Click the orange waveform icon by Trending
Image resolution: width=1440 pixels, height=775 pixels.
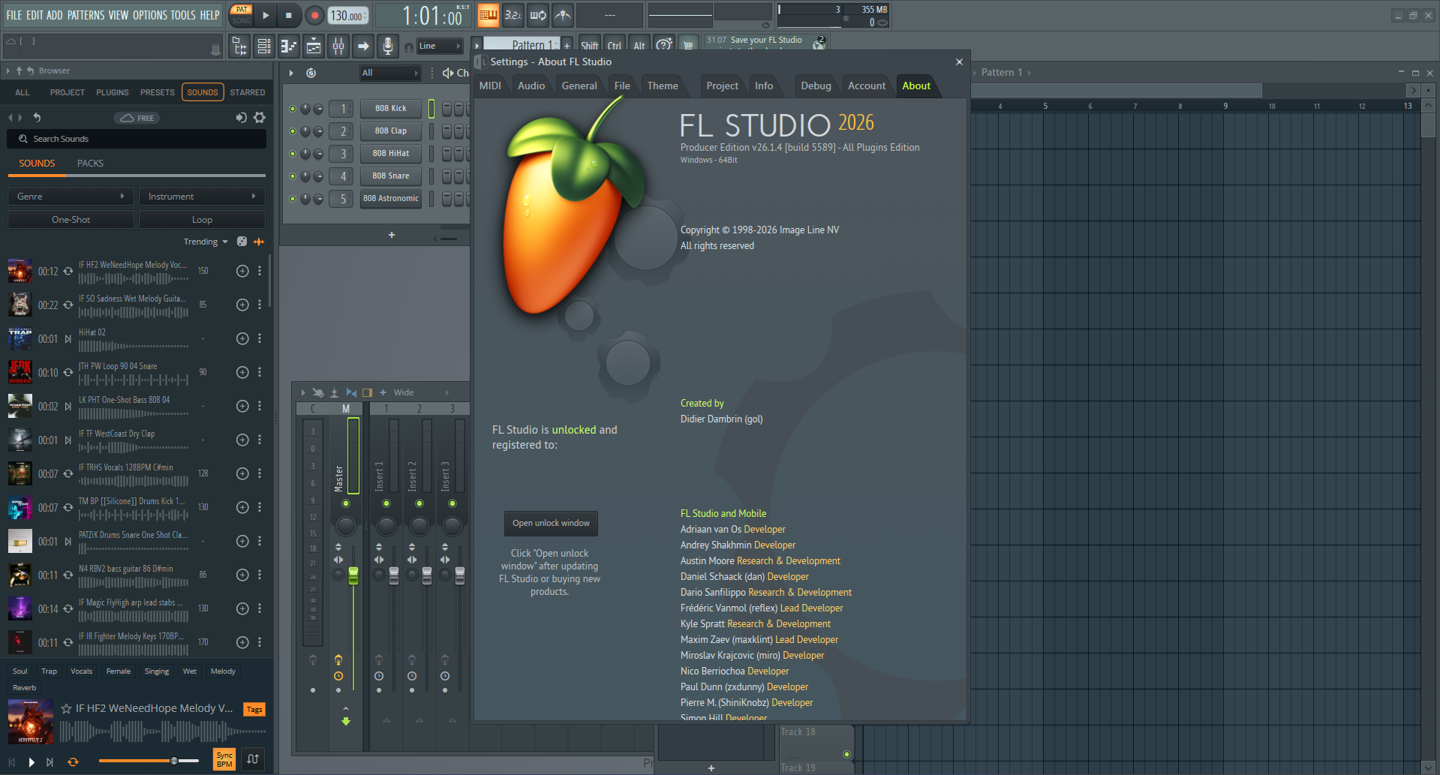[x=259, y=242]
